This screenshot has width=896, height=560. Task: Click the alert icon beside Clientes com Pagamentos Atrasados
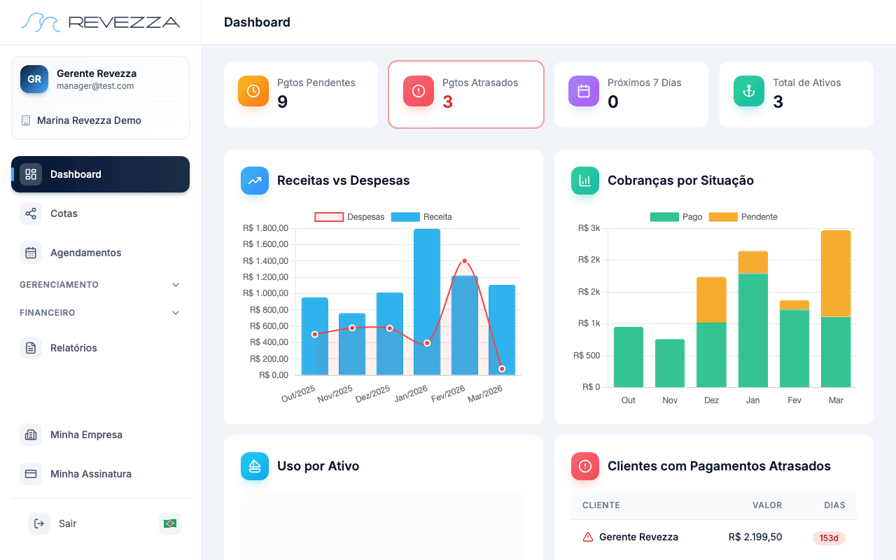coord(585,466)
